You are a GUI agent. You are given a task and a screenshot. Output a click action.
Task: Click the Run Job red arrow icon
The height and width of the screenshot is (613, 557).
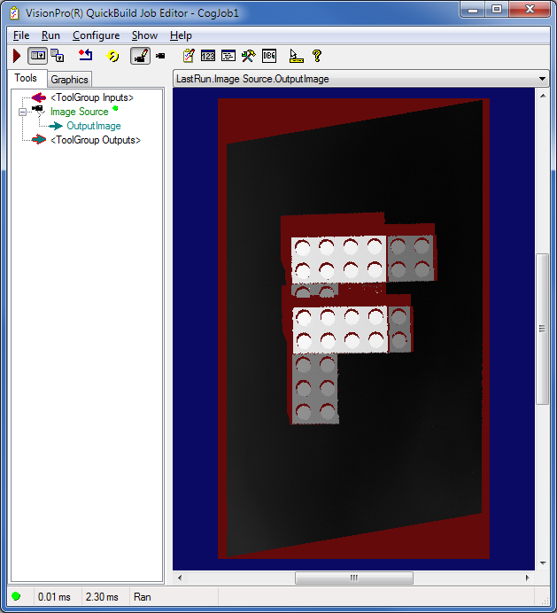(17, 56)
